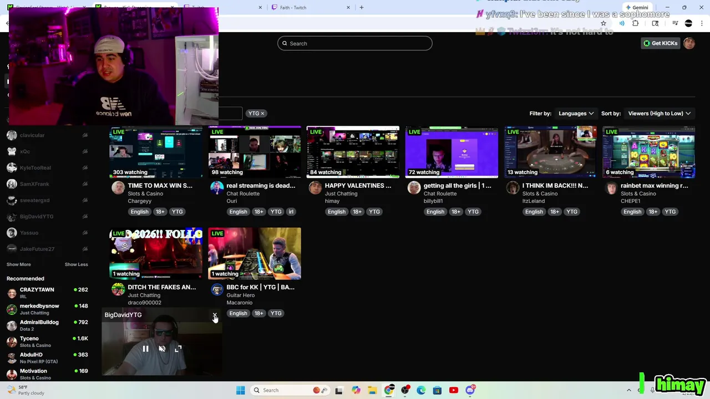This screenshot has height=399, width=710.
Task: Open the Viewers (High to Low) sort dropdown
Action: pos(659,113)
